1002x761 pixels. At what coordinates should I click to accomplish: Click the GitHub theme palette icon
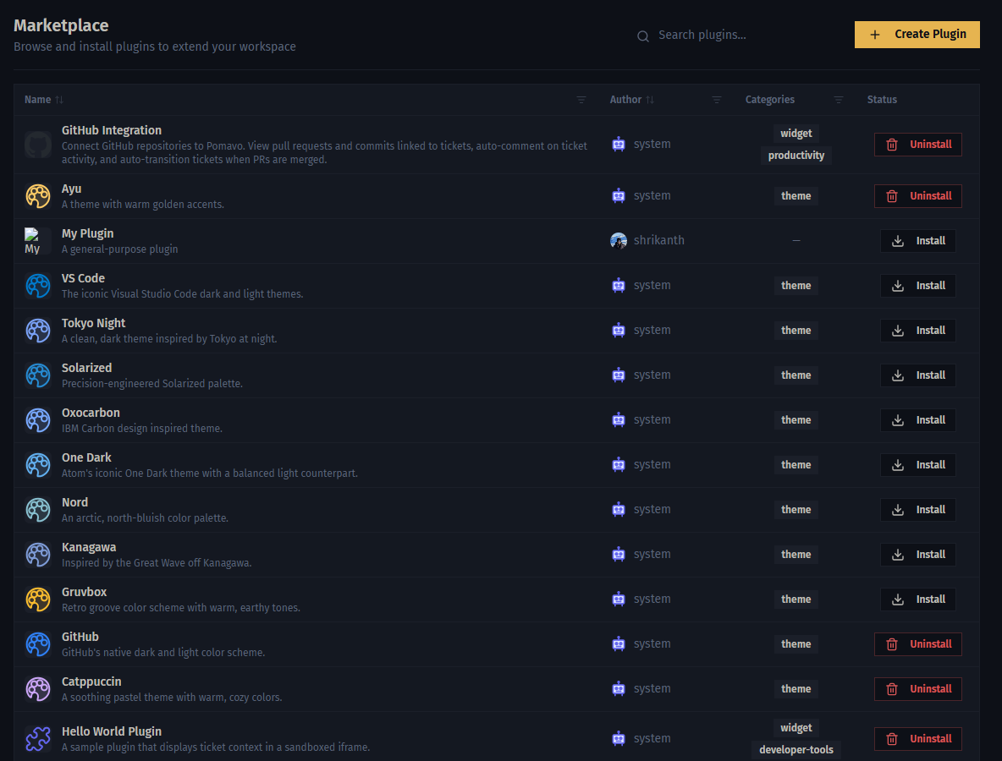38,644
